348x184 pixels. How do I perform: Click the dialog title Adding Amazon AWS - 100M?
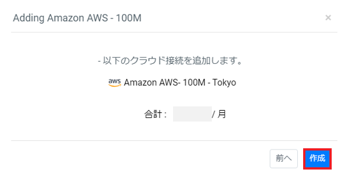(77, 18)
